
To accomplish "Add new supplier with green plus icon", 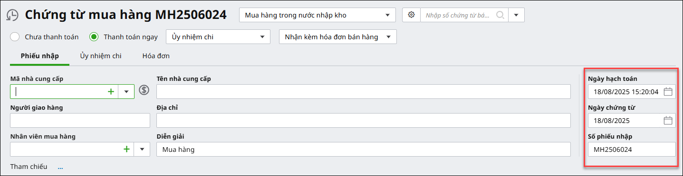I will (111, 92).
